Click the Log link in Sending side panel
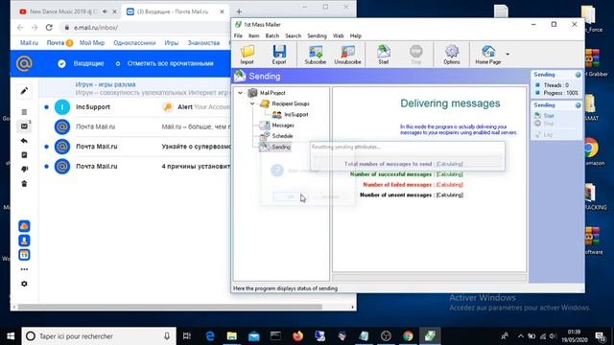Screen dimensions: 614x345 pos(548,134)
